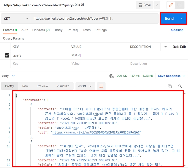The height and width of the screenshot is (168, 188).
Task: Click the request URL input field
Action: click(95, 19)
